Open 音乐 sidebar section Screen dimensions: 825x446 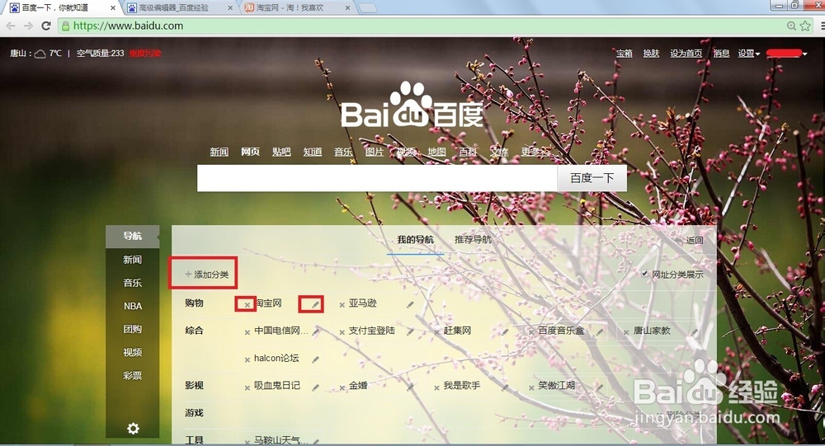[x=133, y=283]
